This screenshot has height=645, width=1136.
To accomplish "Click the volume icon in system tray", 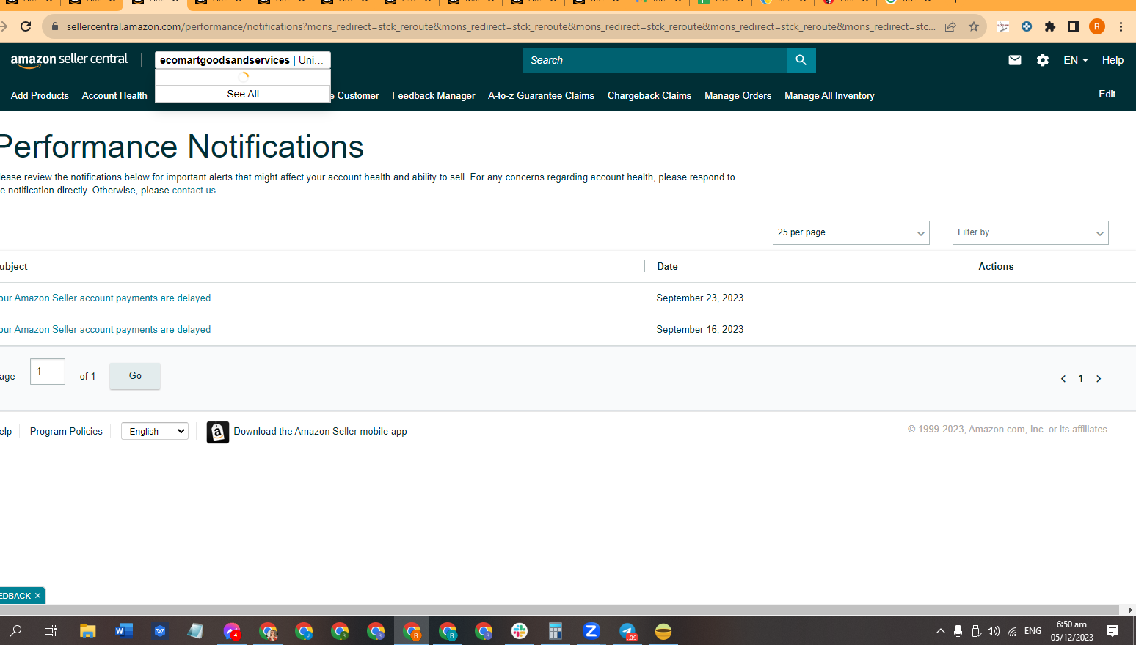I will coord(994,631).
